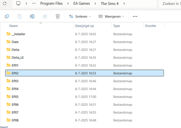Click the selected EP02 folder row
The width and height of the screenshot is (181, 128).
[84, 73]
